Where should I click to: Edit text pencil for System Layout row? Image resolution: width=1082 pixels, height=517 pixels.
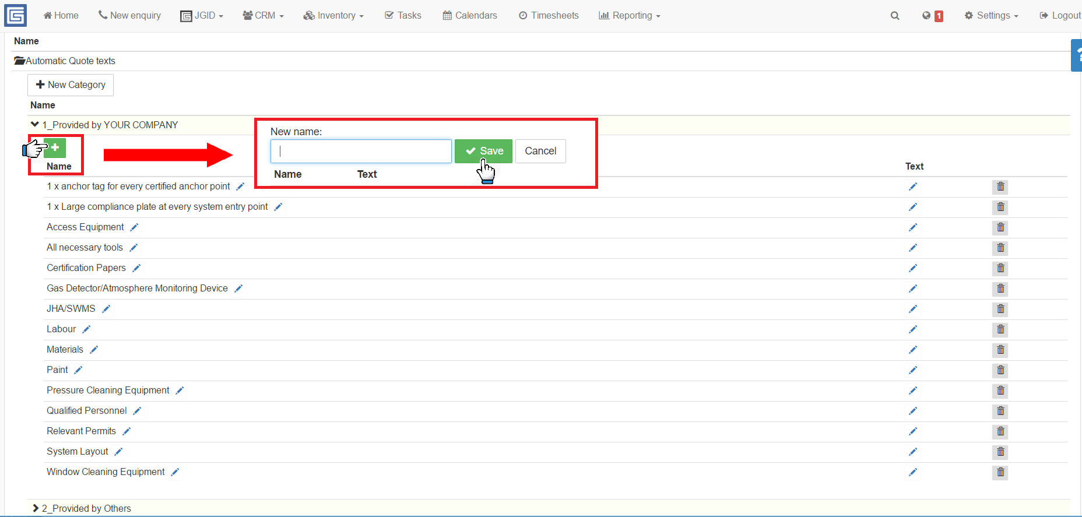click(913, 452)
